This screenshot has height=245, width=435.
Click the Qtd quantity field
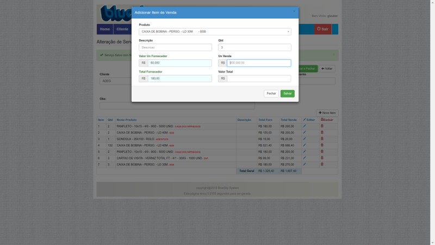[x=254, y=47]
